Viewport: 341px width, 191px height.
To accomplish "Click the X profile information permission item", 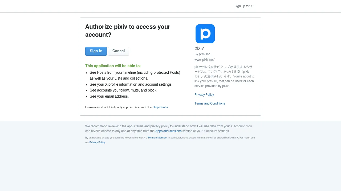I will point(131,84).
